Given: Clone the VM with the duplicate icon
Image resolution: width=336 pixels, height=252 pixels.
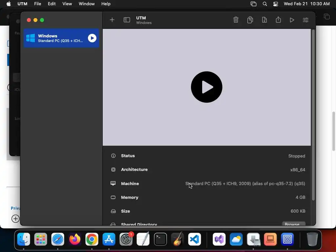Looking at the screenshot, I should pyautogui.click(x=250, y=20).
